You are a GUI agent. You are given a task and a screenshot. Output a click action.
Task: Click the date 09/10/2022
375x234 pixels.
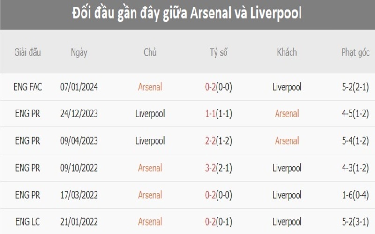click(x=79, y=168)
